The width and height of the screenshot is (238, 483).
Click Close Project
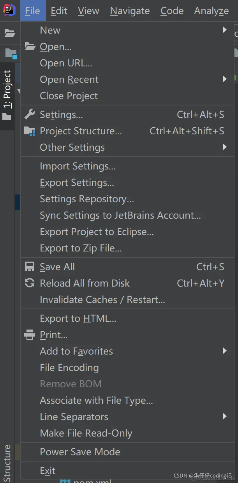[x=69, y=96]
